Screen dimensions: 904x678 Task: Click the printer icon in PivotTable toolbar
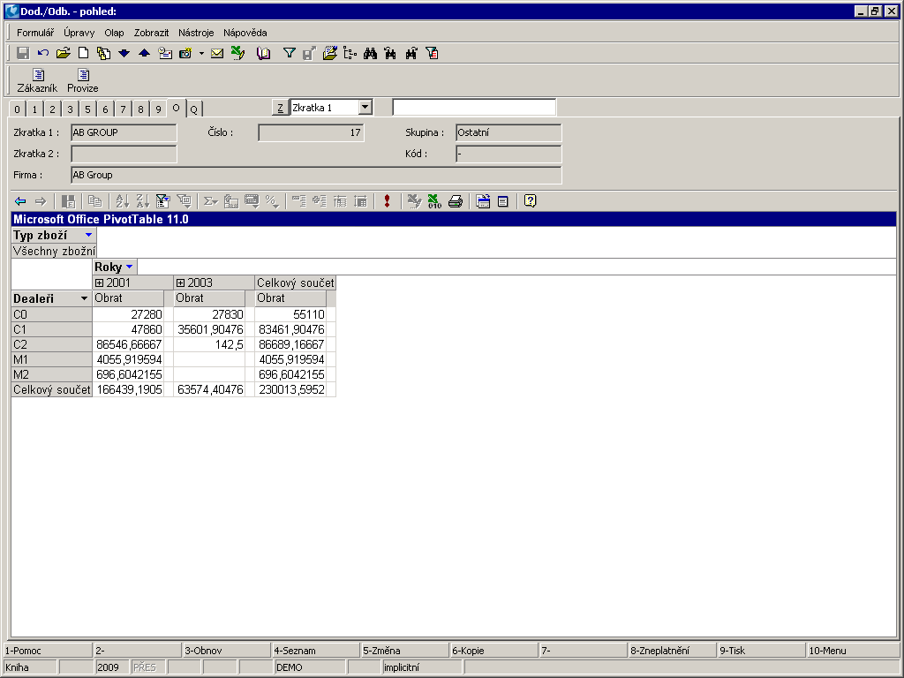pos(456,201)
